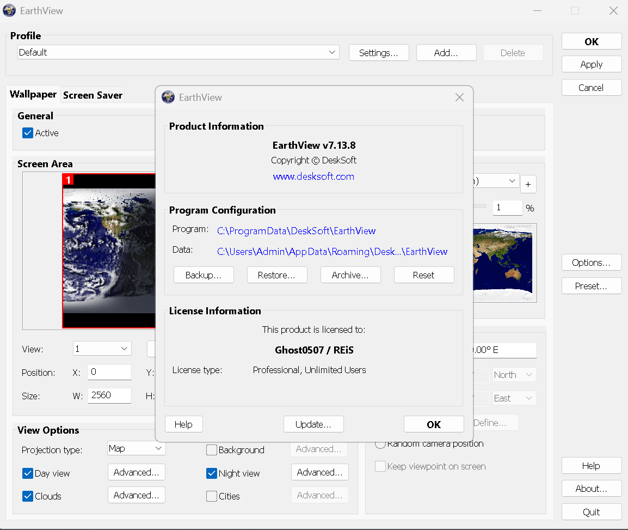Select the Random camera position radio button

click(x=380, y=444)
